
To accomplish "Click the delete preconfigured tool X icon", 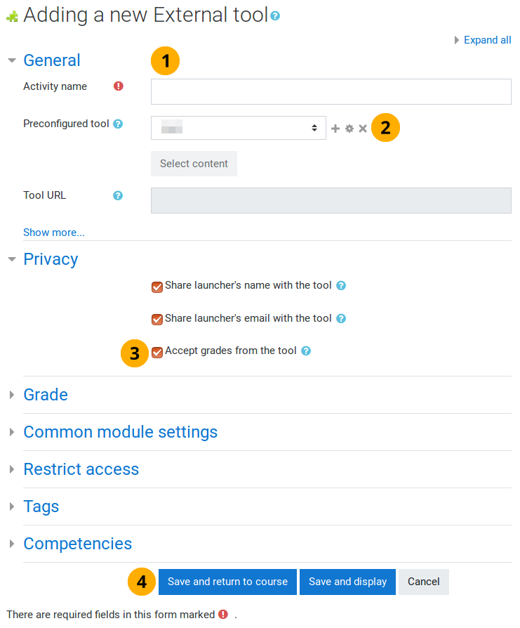I will 363,129.
